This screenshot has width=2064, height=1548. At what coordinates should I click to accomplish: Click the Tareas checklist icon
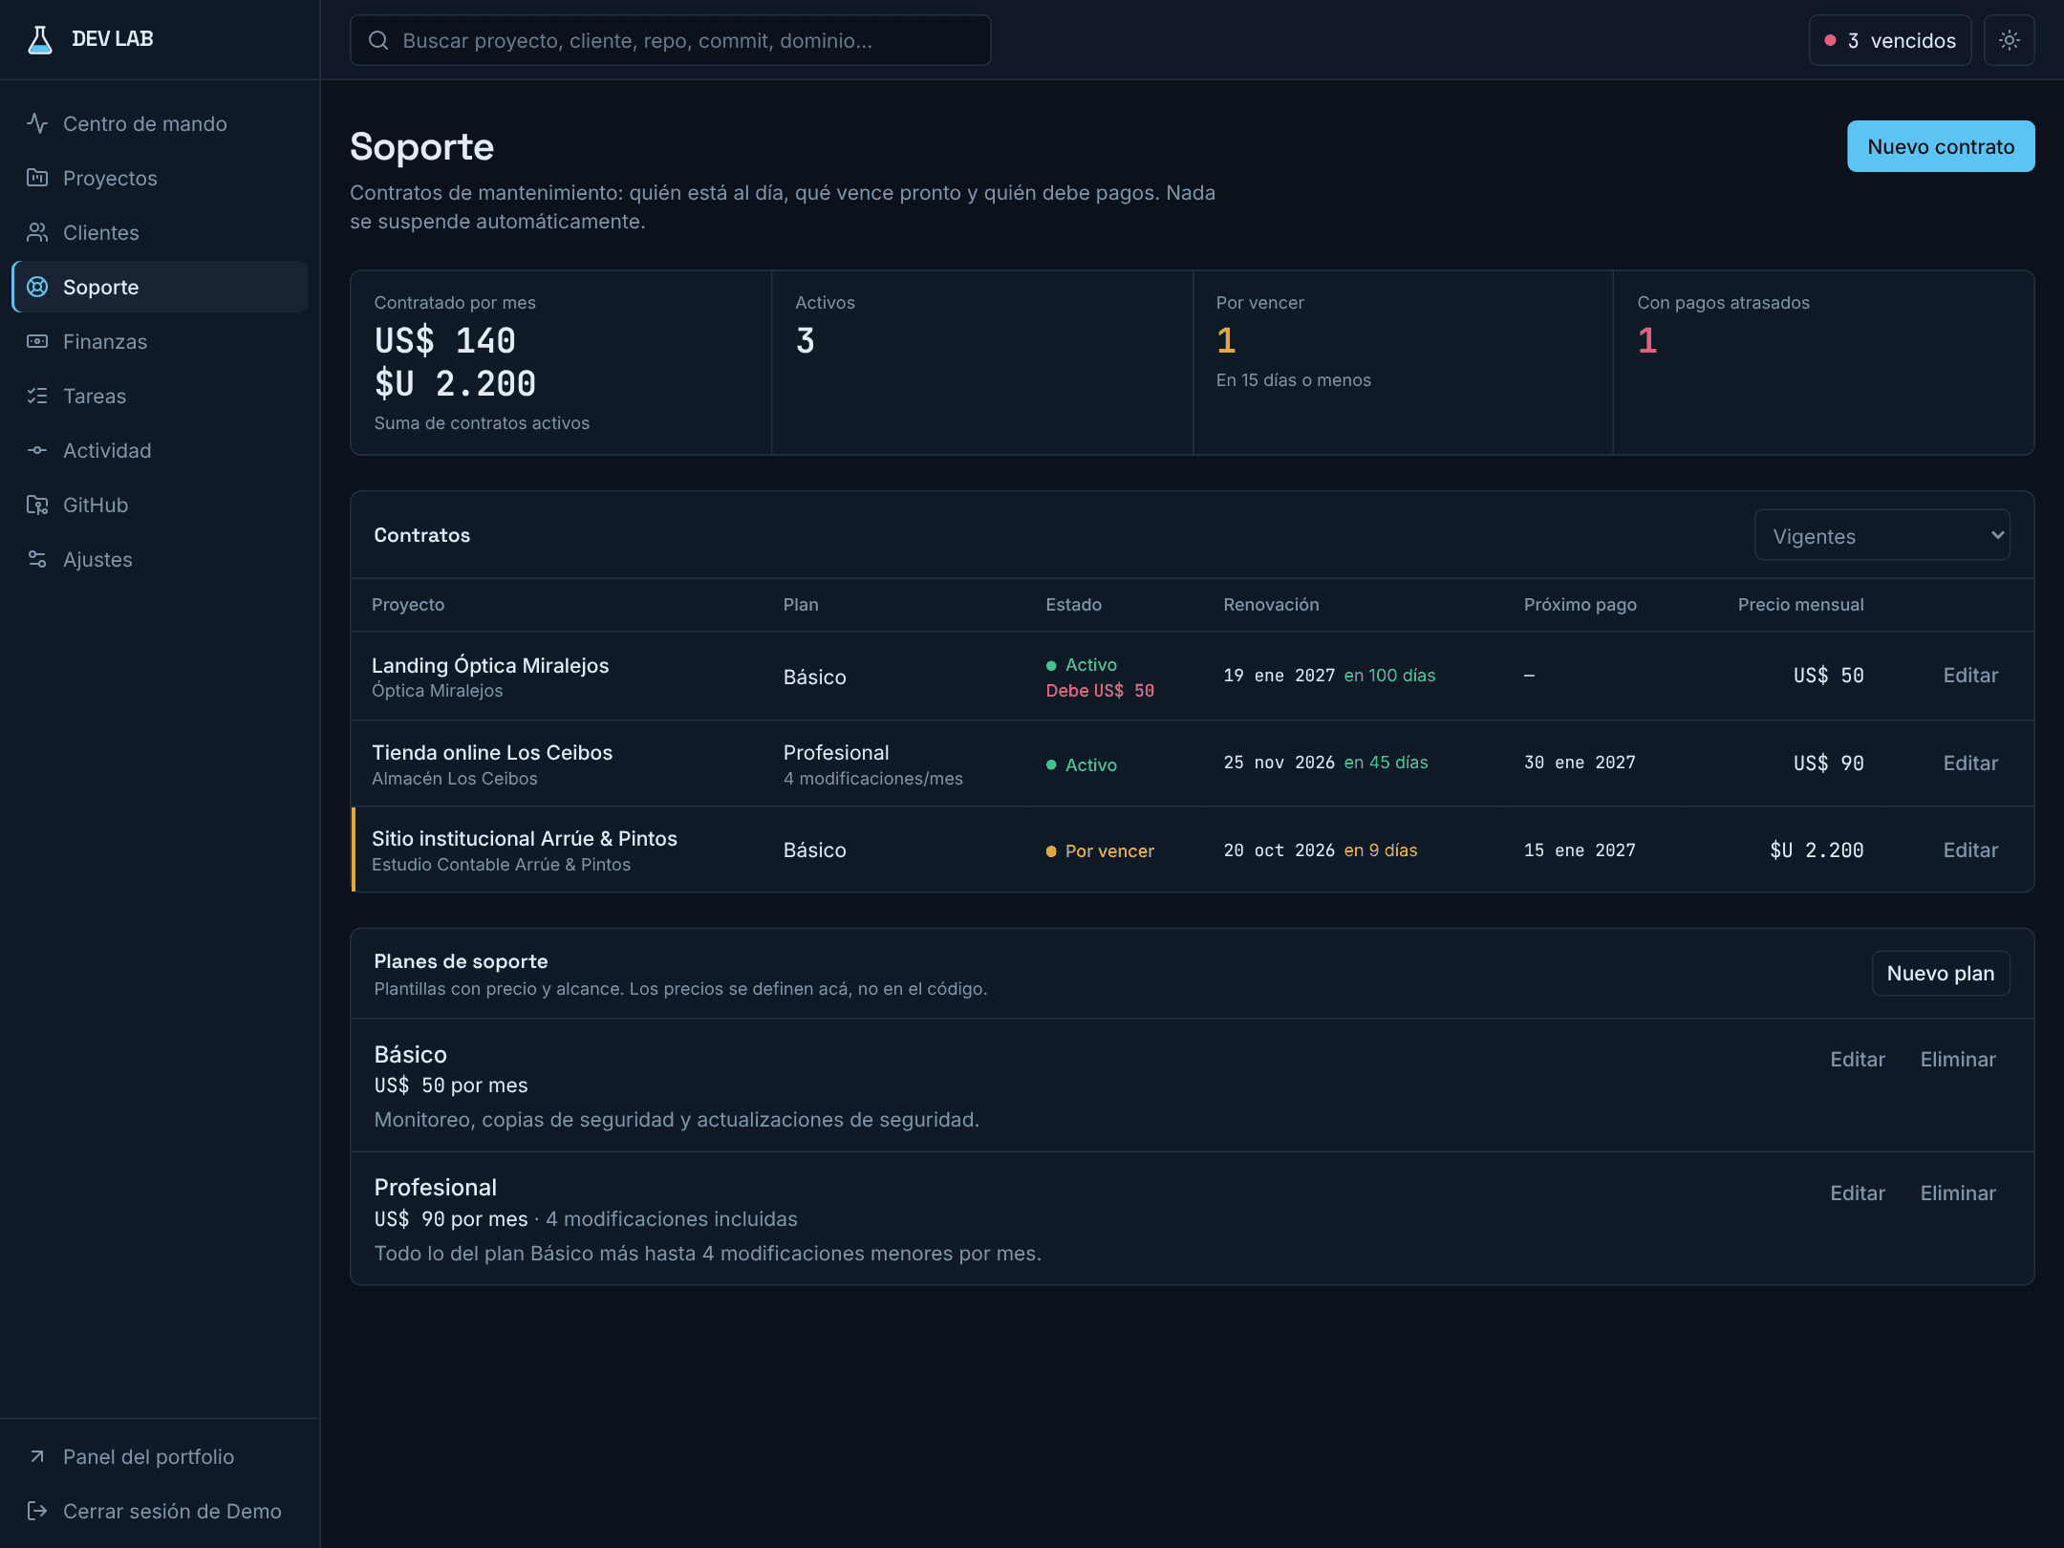tap(37, 396)
